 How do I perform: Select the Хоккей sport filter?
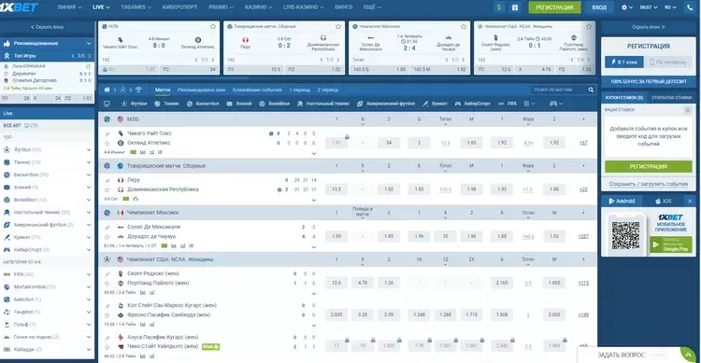(x=239, y=104)
